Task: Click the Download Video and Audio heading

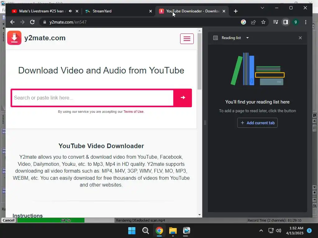Action: [101, 70]
